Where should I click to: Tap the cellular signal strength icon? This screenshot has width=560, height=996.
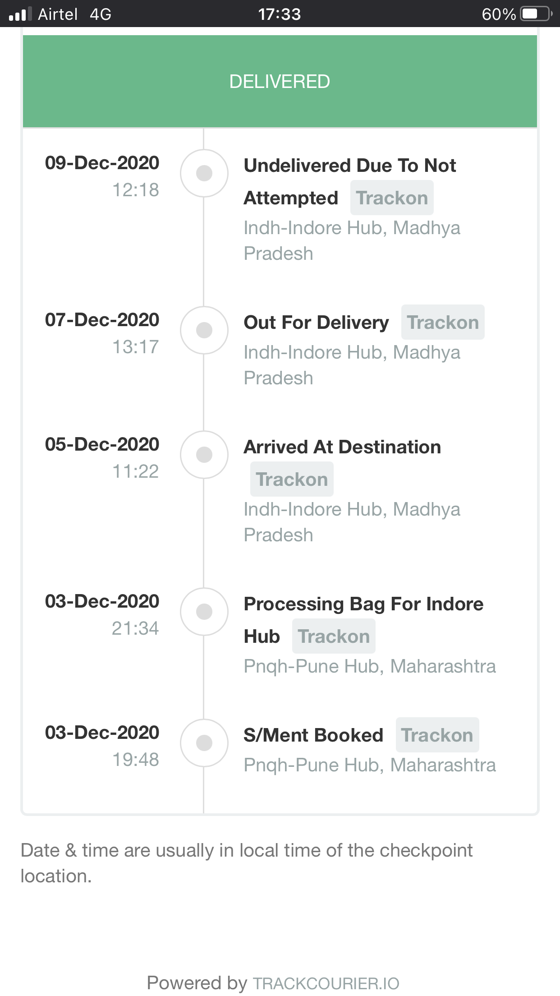(20, 14)
